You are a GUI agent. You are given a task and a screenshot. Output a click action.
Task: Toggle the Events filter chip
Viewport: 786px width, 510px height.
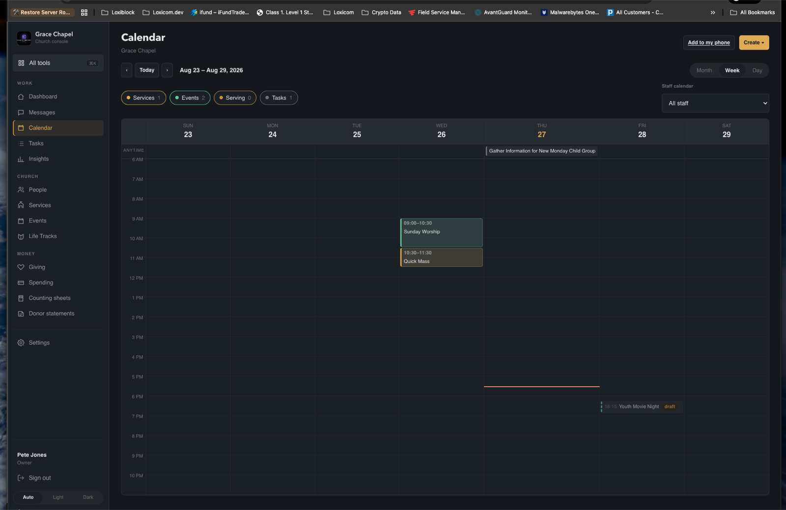(190, 98)
